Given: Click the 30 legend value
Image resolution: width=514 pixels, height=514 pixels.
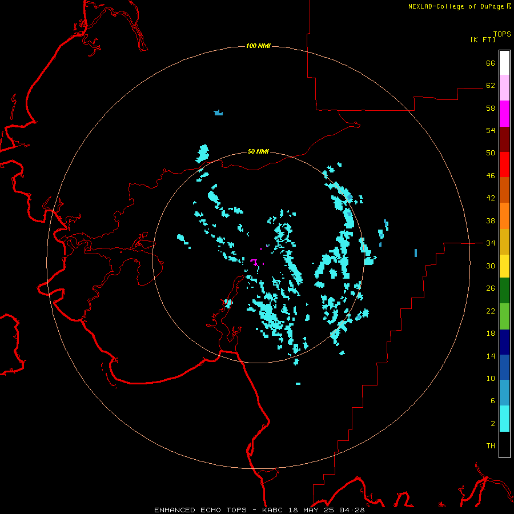Looking at the screenshot, I should point(491,266).
